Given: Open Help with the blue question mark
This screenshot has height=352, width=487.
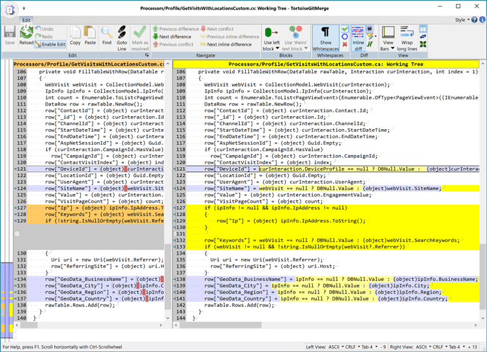Looking at the screenshot, I should pos(474,20).
